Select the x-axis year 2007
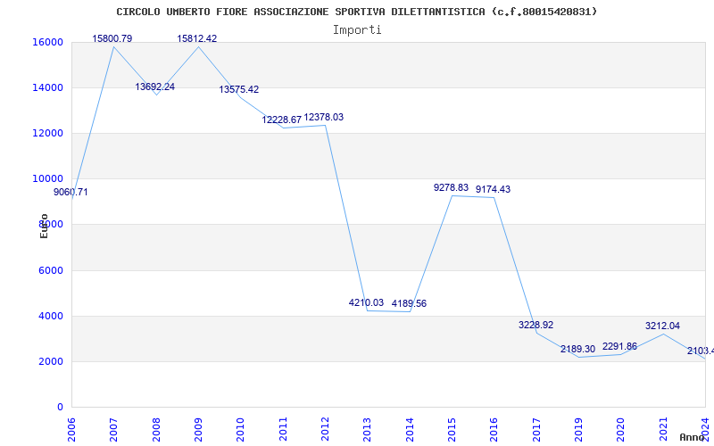Image resolution: width=714 pixels, height=446 pixels. tap(114, 429)
